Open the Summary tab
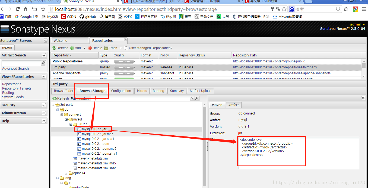368x188 pixels. [x=177, y=91]
